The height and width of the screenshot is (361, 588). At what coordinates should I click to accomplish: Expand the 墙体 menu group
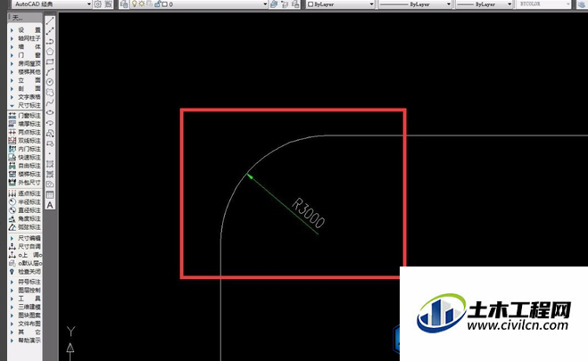(x=25, y=47)
